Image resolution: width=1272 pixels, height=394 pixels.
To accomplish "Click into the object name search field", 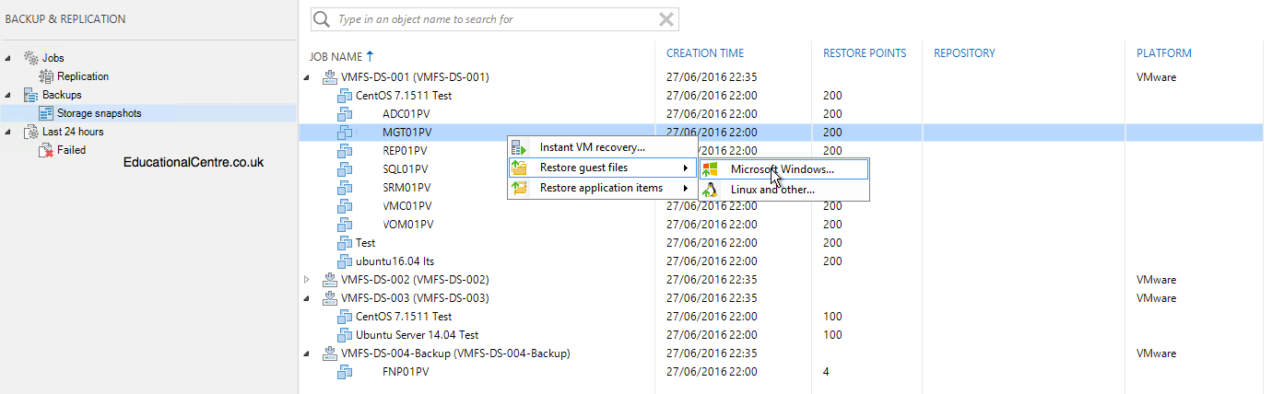I will [496, 18].
